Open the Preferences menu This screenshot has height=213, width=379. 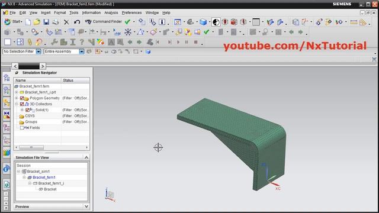(x=131, y=12)
